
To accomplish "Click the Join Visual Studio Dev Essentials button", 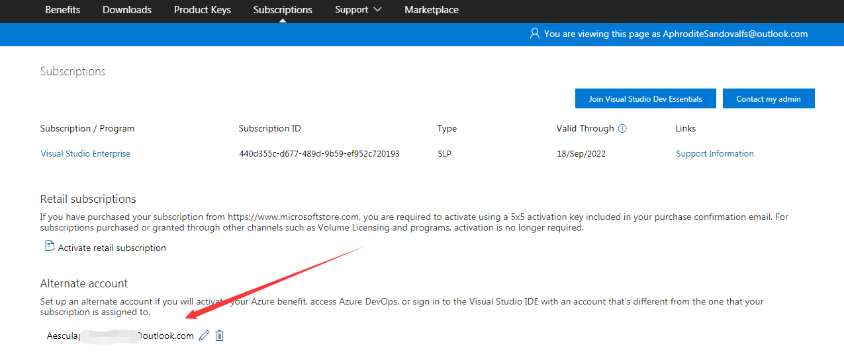I will [645, 98].
